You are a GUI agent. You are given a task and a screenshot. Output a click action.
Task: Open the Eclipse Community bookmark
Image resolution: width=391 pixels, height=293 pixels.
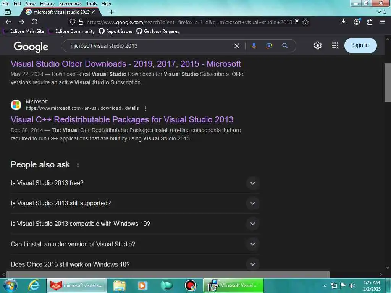tap(71, 31)
